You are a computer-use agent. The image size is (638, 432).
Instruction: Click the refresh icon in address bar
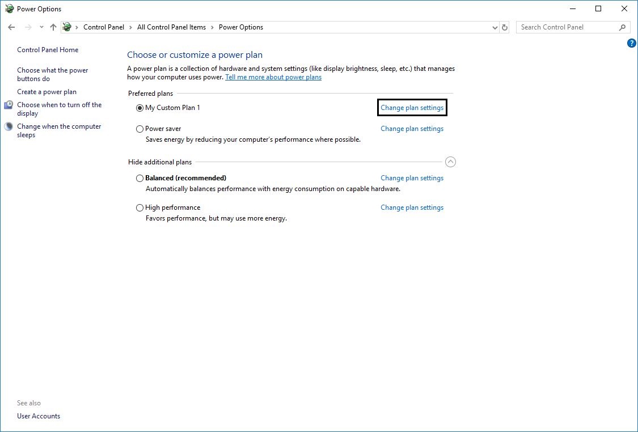[505, 27]
